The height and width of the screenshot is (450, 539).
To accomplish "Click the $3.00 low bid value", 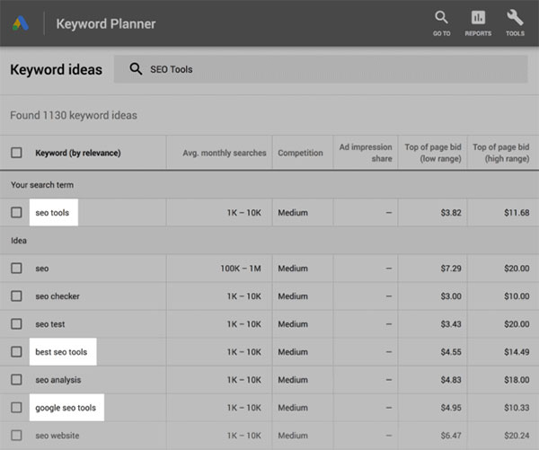I will coord(451,296).
